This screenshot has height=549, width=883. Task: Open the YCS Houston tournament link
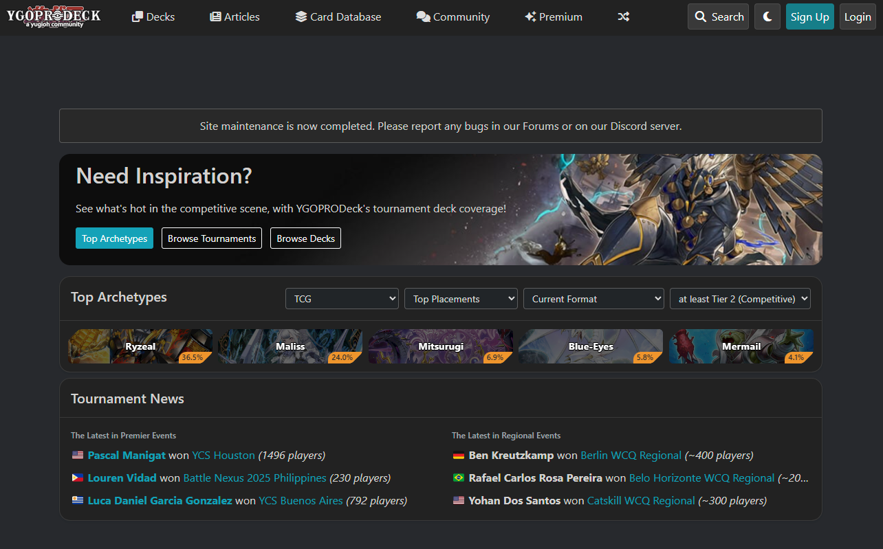pos(223,455)
